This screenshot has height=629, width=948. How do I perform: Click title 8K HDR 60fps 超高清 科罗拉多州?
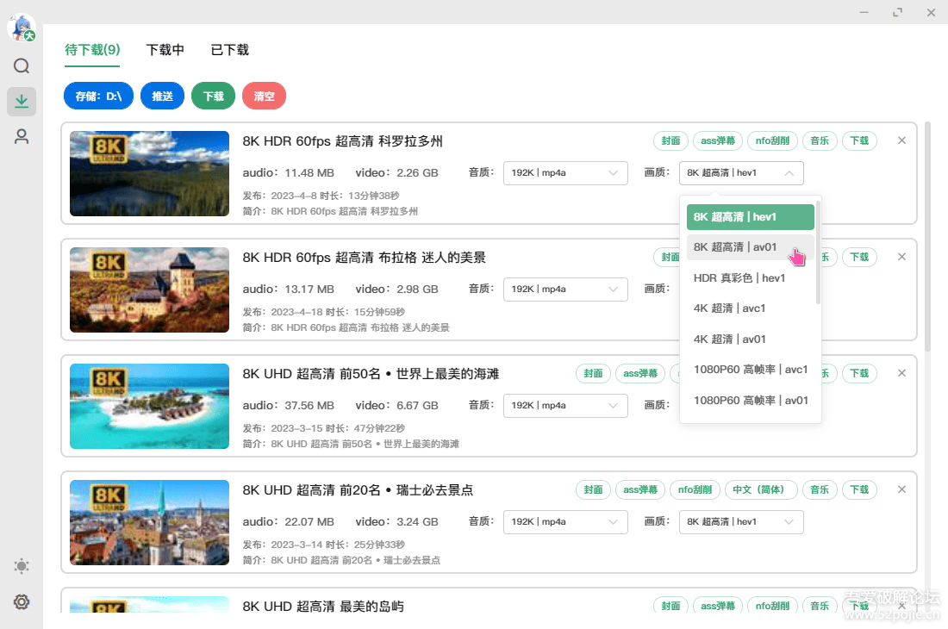[343, 141]
